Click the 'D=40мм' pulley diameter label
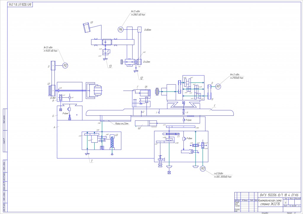This screenshot has height=214, width=303. (147, 62)
